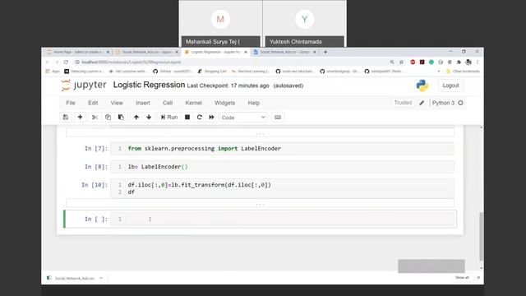Open the Machine Learning bookmark
The height and width of the screenshot is (296, 526).
tap(251, 72)
